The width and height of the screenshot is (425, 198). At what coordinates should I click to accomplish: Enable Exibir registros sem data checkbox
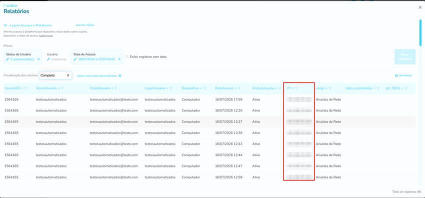pyautogui.click(x=127, y=57)
